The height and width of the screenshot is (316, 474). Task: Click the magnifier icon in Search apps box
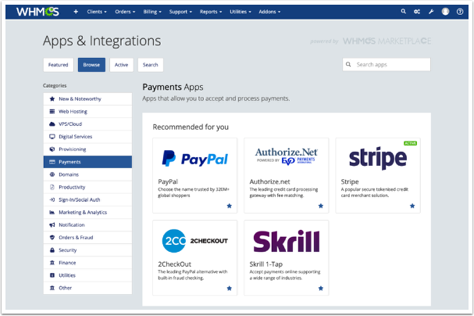click(348, 64)
